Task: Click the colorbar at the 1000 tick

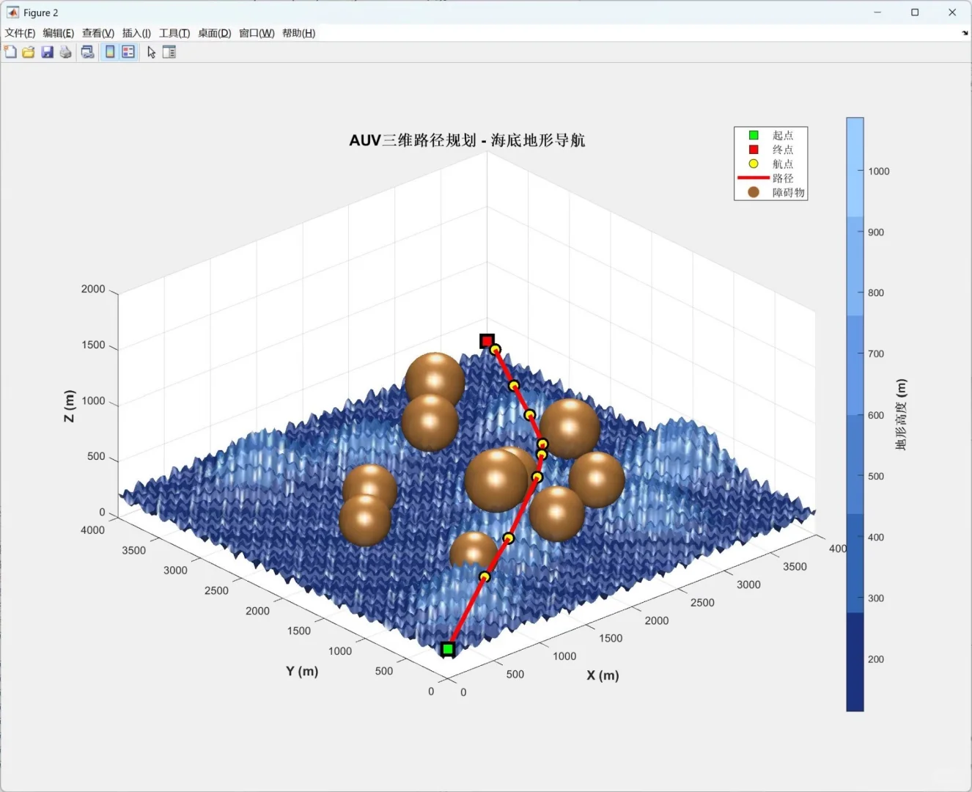Action: pos(855,171)
